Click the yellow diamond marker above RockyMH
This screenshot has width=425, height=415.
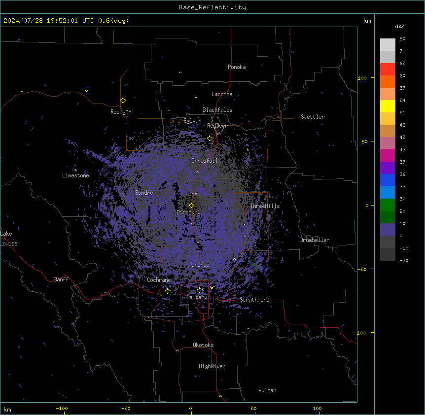[123, 101]
